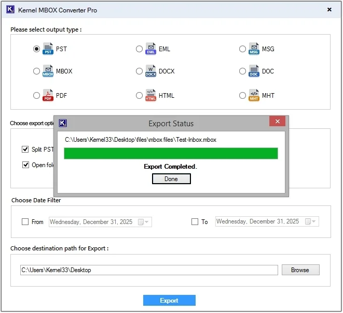Click the EML file format icon
This screenshot has width=343, height=313.
150,49
